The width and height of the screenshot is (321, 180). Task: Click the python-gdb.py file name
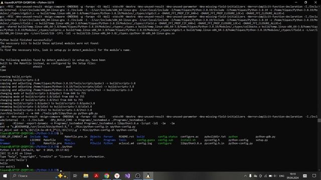tap(265, 136)
